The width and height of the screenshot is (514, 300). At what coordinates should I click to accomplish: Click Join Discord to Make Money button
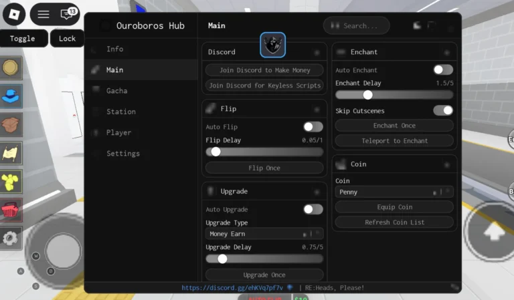(264, 70)
